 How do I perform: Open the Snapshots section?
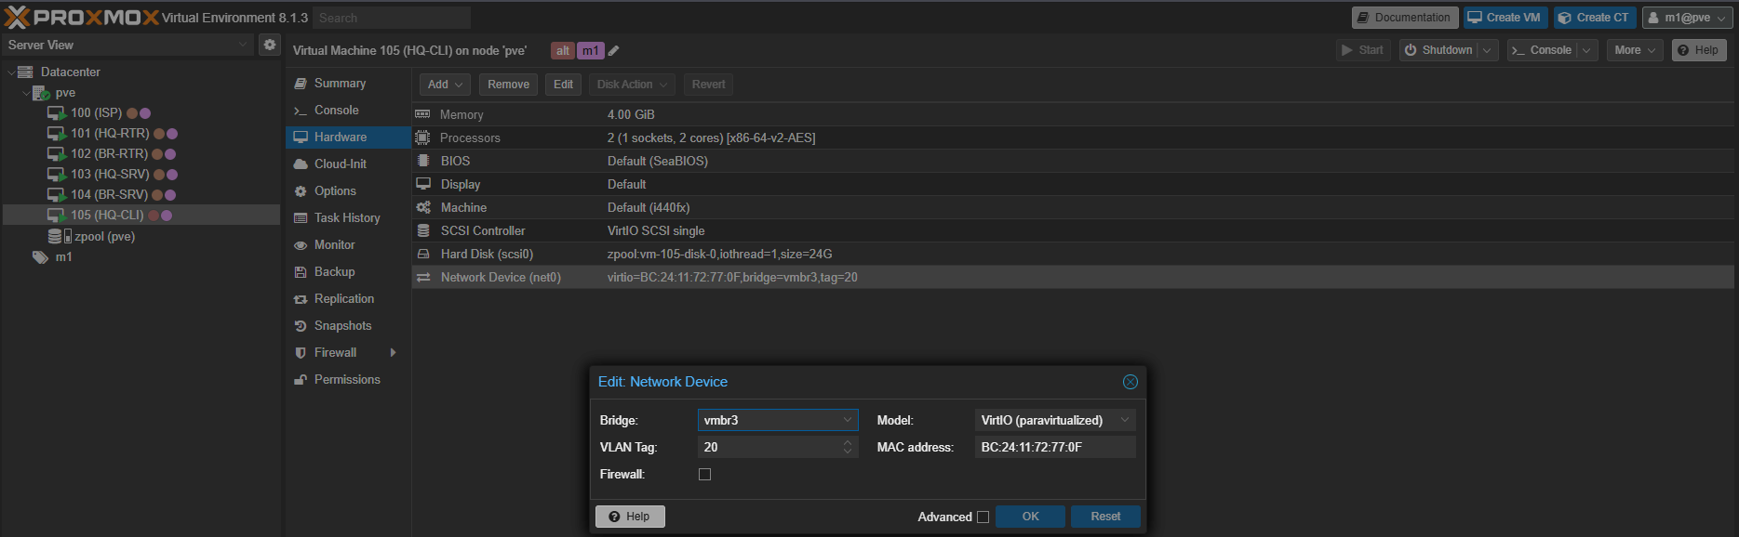click(342, 326)
